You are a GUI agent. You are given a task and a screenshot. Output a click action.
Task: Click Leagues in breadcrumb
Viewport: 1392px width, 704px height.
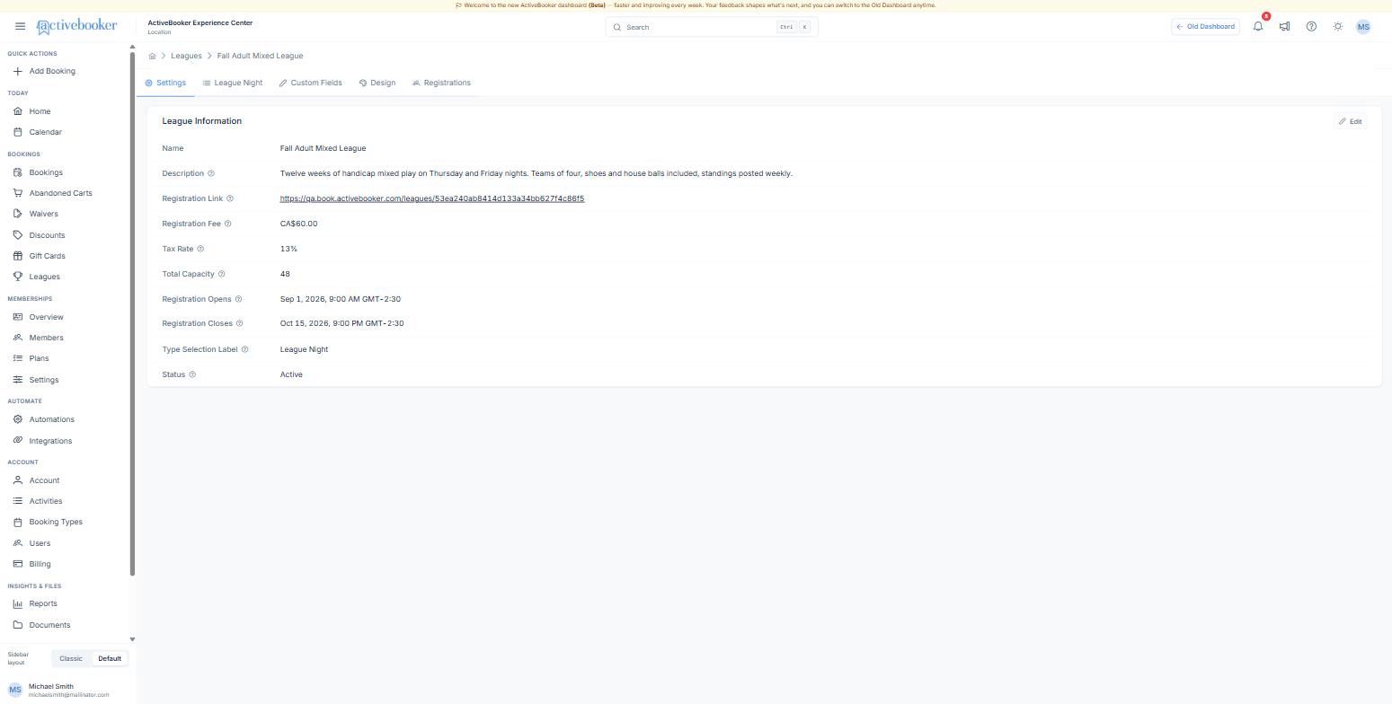point(186,56)
